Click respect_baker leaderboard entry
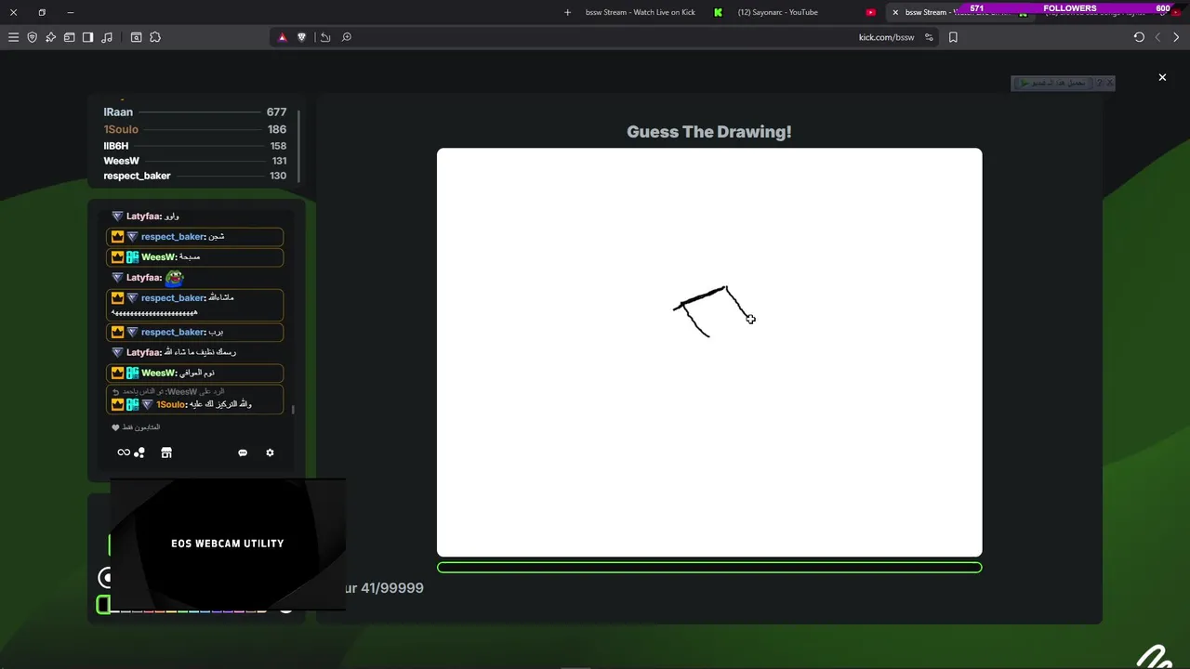 [x=195, y=176]
